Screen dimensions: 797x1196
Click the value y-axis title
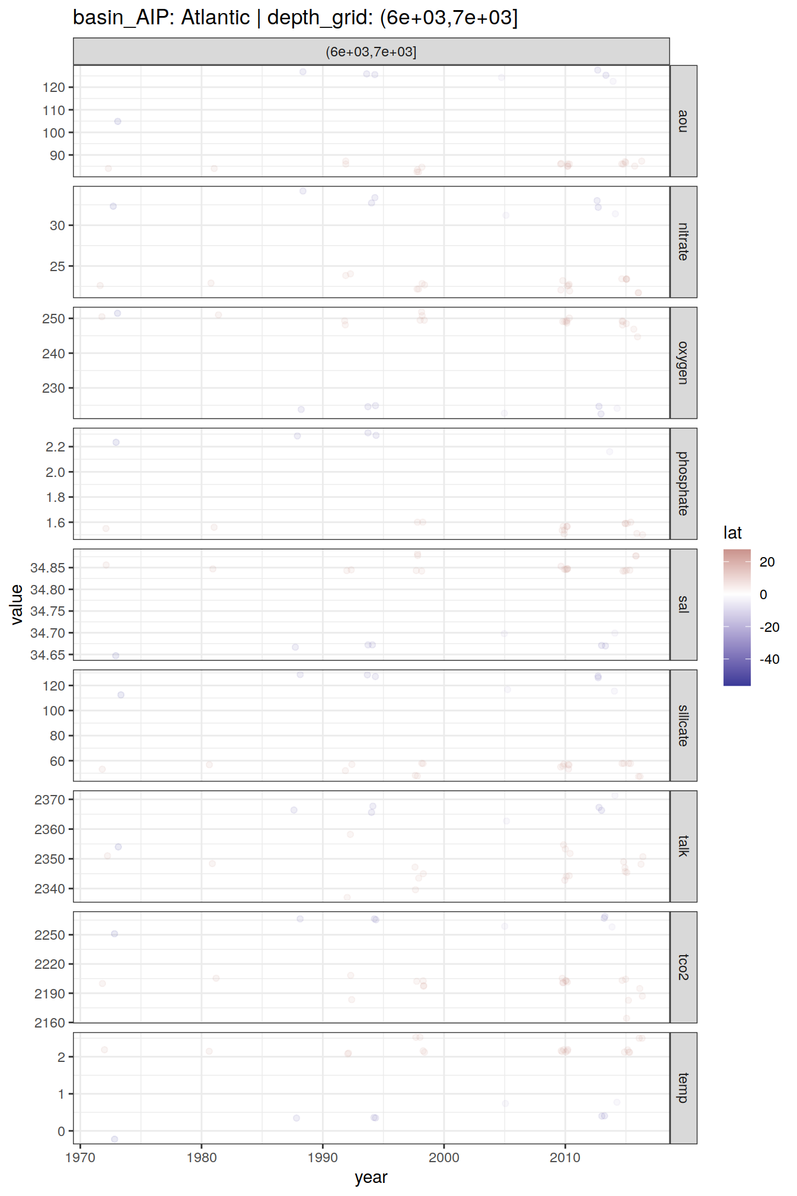(x=17, y=605)
